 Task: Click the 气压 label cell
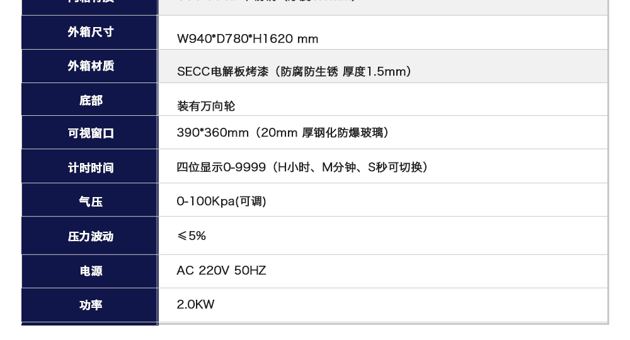point(90,201)
